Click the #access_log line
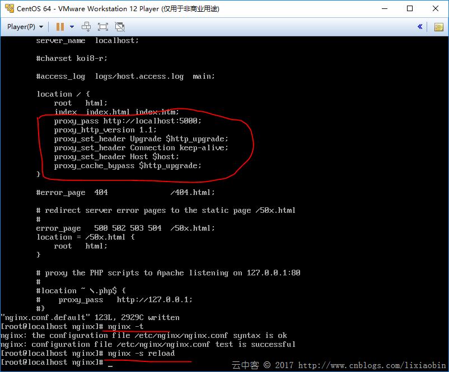Screen dimensions: 449x372 [125, 77]
